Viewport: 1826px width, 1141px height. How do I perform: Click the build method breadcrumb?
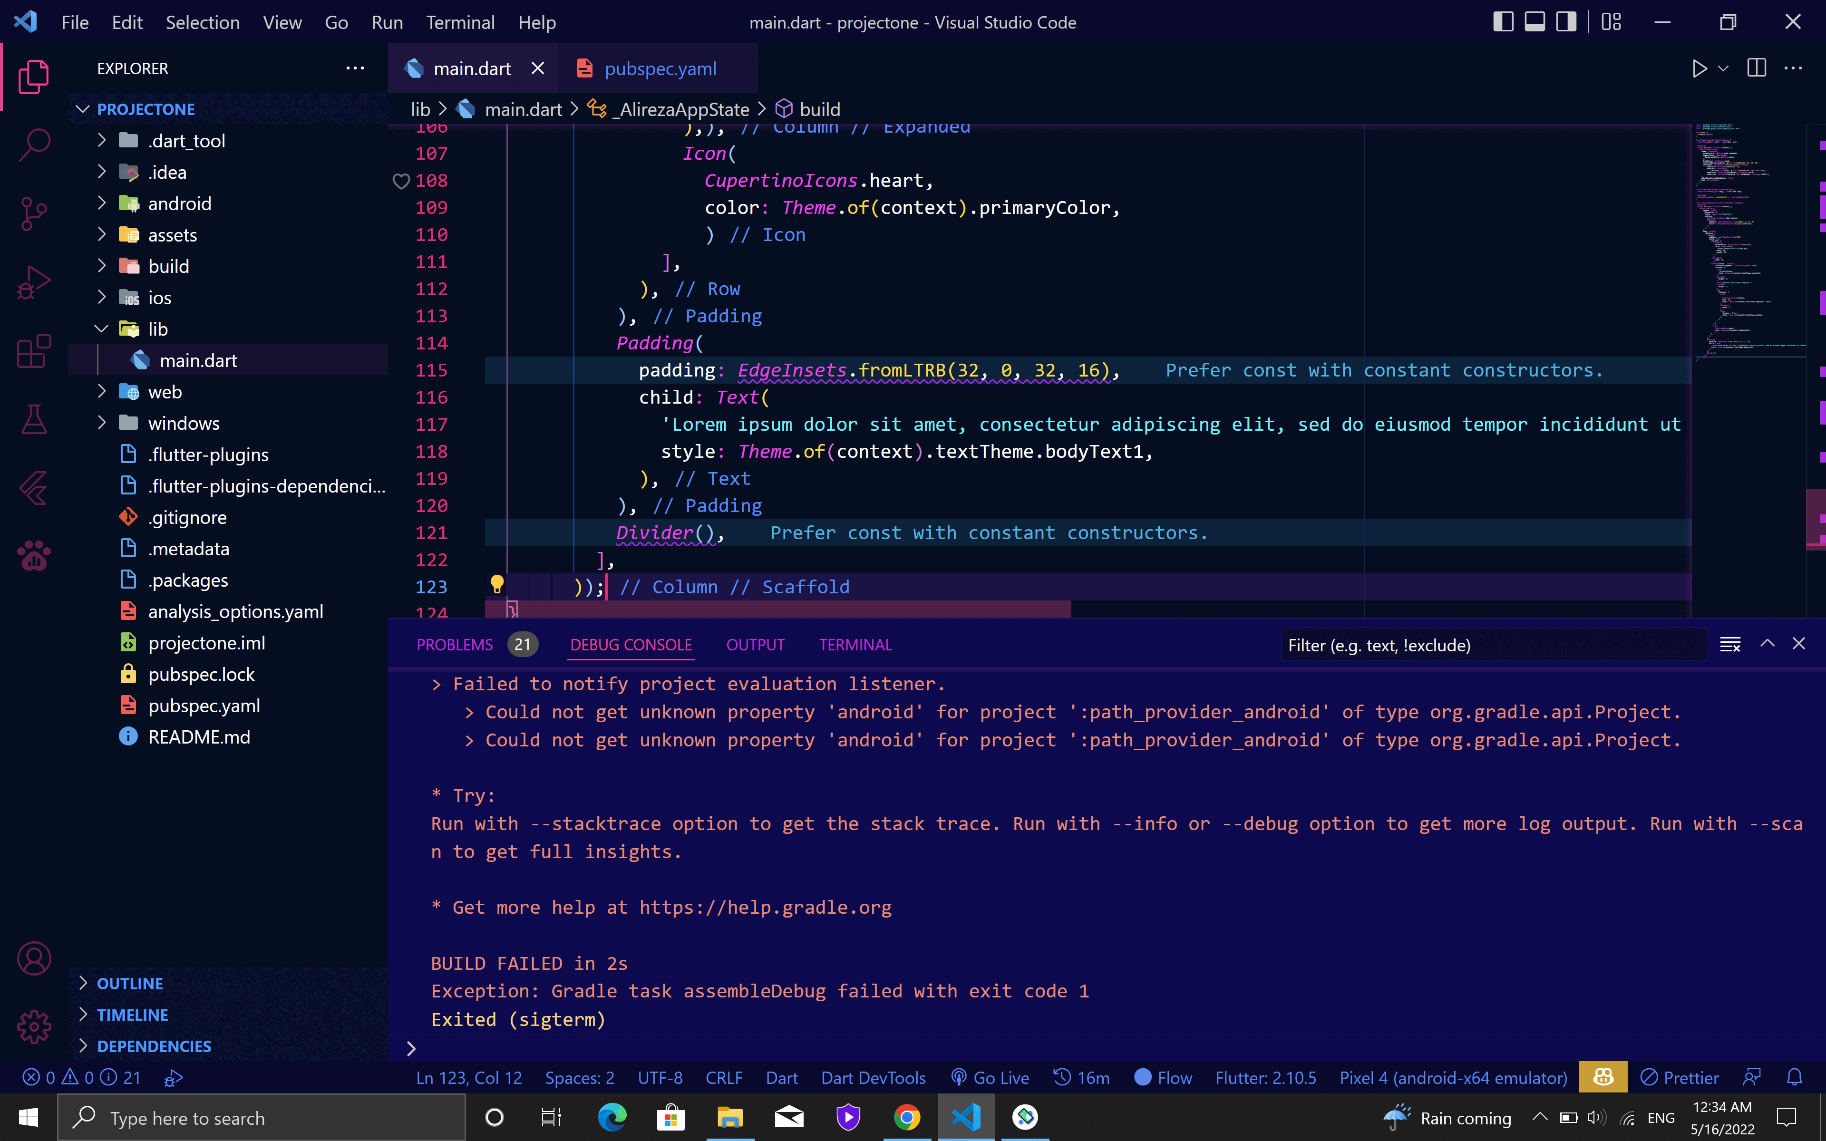819,109
